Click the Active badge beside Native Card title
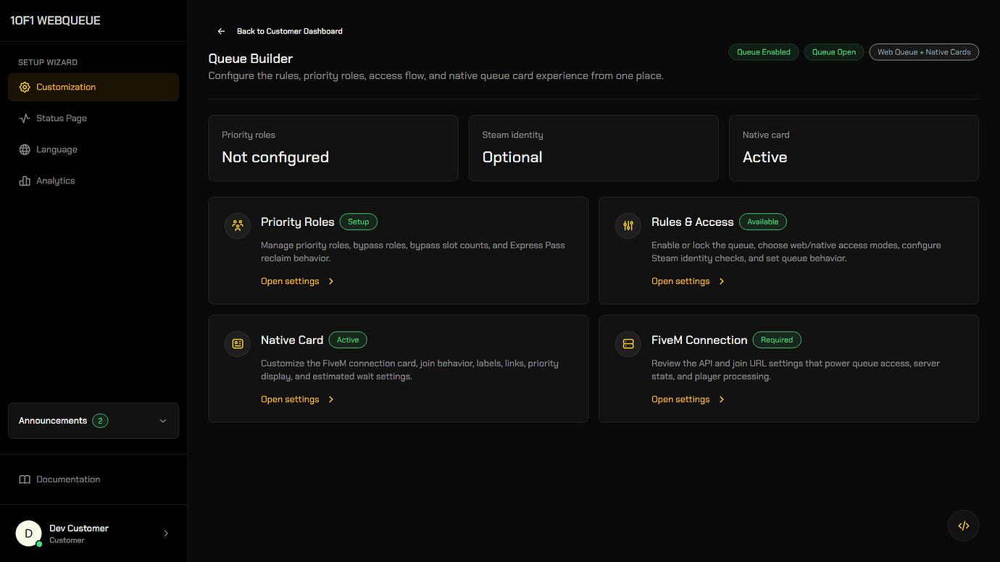 click(x=348, y=340)
